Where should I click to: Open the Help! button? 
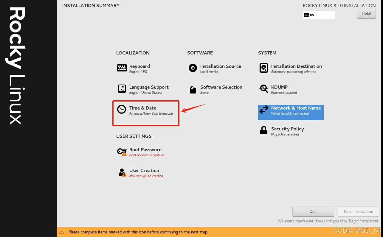(x=366, y=14)
